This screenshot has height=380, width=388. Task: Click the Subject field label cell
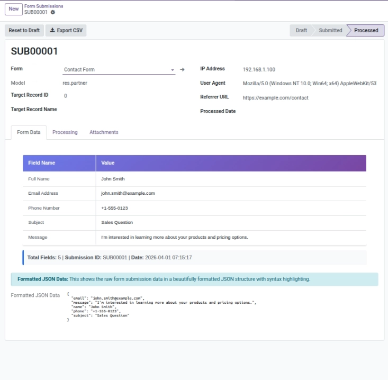pyautogui.click(x=59, y=222)
